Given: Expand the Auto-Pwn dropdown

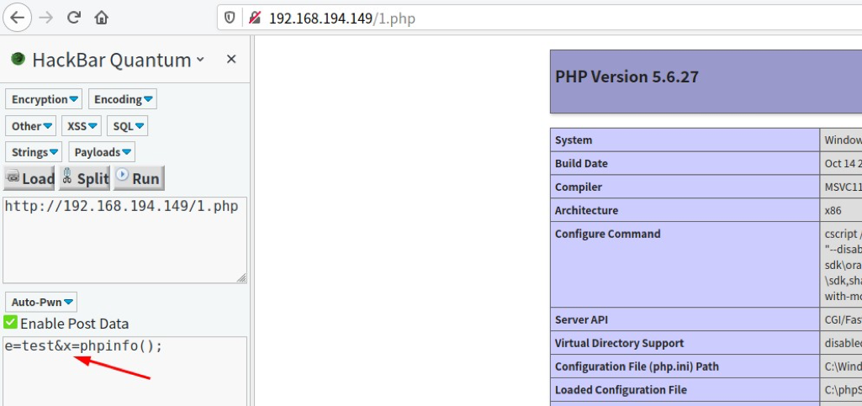Looking at the screenshot, I should pos(41,302).
